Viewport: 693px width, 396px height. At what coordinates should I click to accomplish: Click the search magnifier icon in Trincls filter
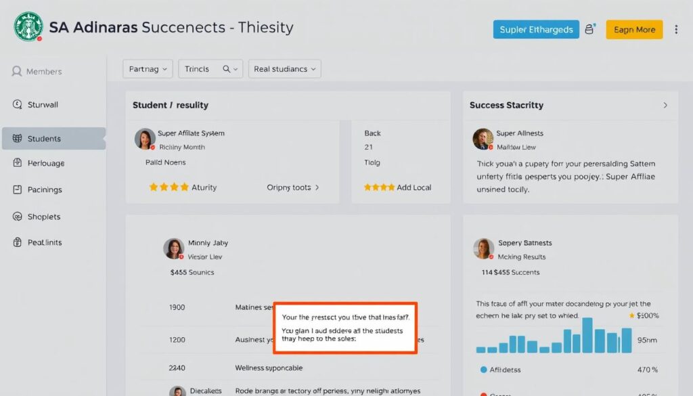[x=226, y=69]
